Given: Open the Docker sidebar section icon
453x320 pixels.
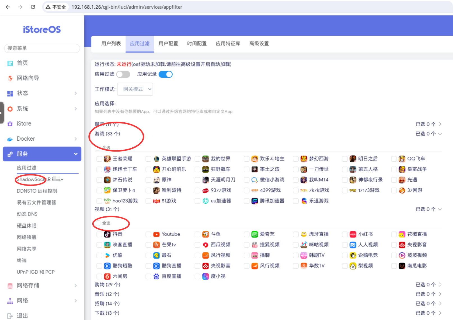Looking at the screenshot, I should tap(10, 139).
